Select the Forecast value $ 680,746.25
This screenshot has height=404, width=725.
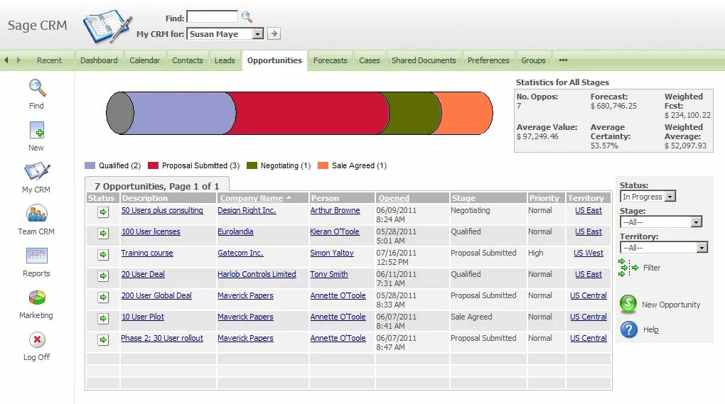pyautogui.click(x=613, y=106)
